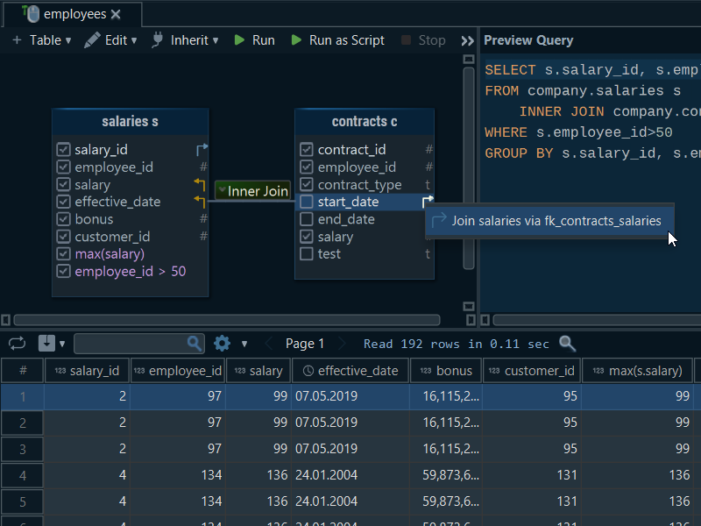The image size is (701, 526).
Task: Open the export options dropdown arrow
Action: pyautogui.click(x=62, y=344)
